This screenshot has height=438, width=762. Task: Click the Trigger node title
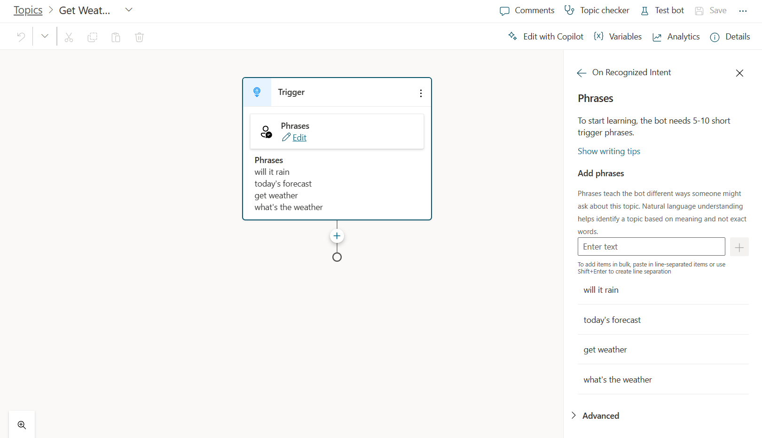291,92
